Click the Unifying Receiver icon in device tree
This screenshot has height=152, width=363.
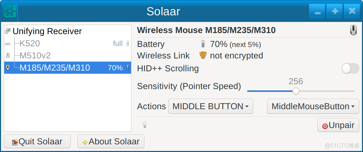[8, 31]
